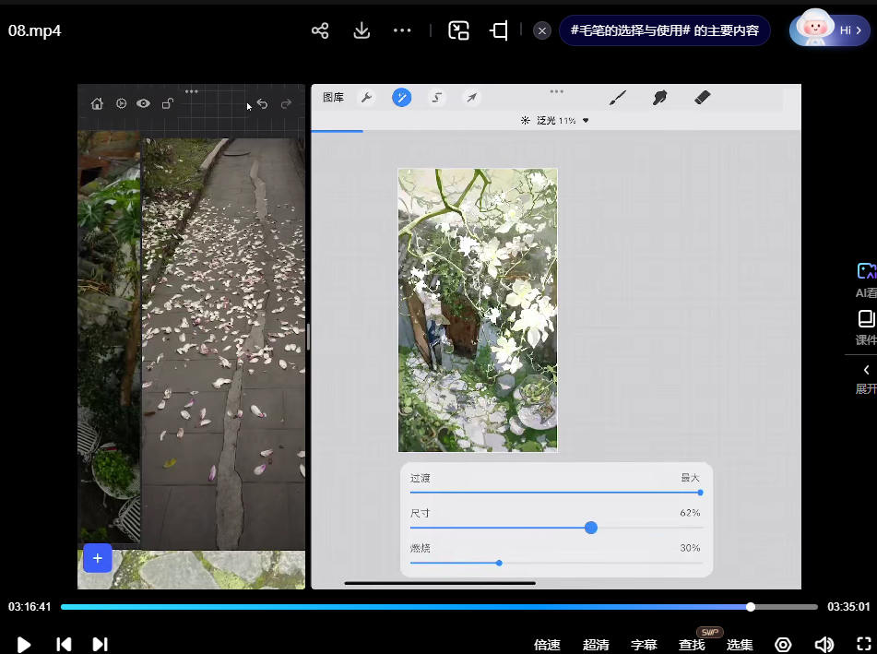Expand the 展开 side panel chevron
Viewport: 877px width, 654px height.
pos(865,371)
